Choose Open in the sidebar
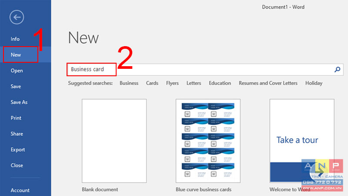 click(17, 71)
